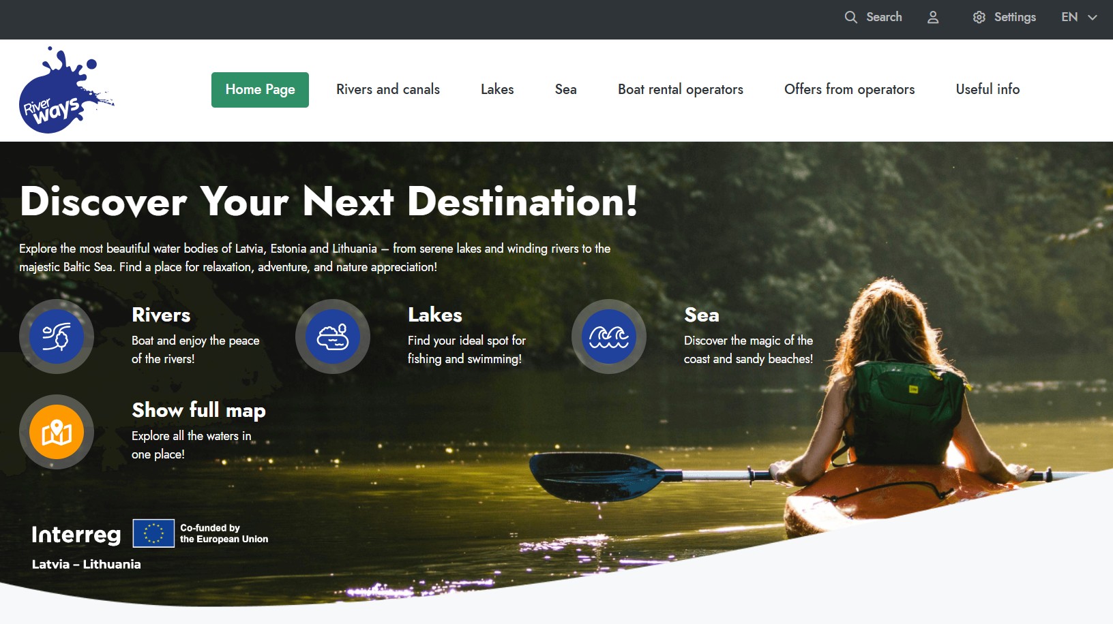Viewport: 1113px width, 624px height.
Task: Click the RiverWays splash logo
Action: point(66,90)
